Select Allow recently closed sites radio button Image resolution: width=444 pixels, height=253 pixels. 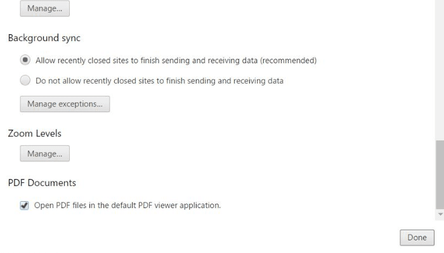(25, 61)
